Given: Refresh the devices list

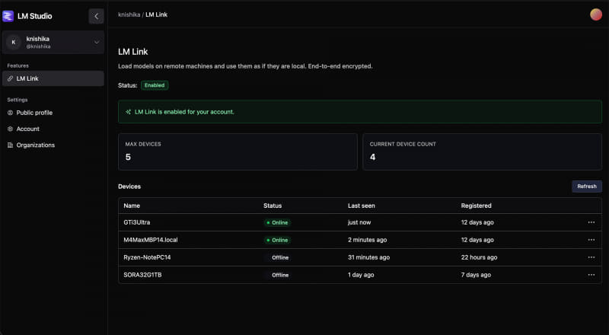Looking at the screenshot, I should pos(586,187).
